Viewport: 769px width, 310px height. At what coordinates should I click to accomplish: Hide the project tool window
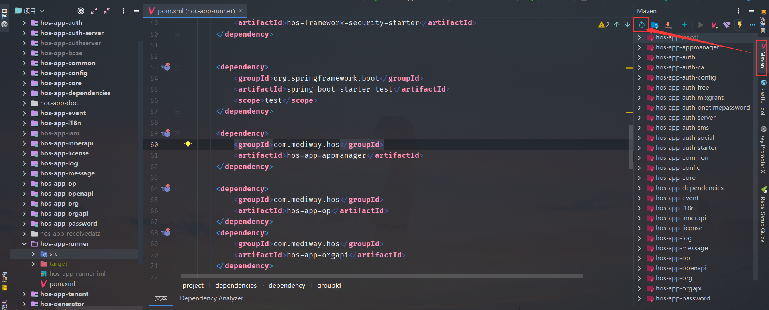point(137,11)
